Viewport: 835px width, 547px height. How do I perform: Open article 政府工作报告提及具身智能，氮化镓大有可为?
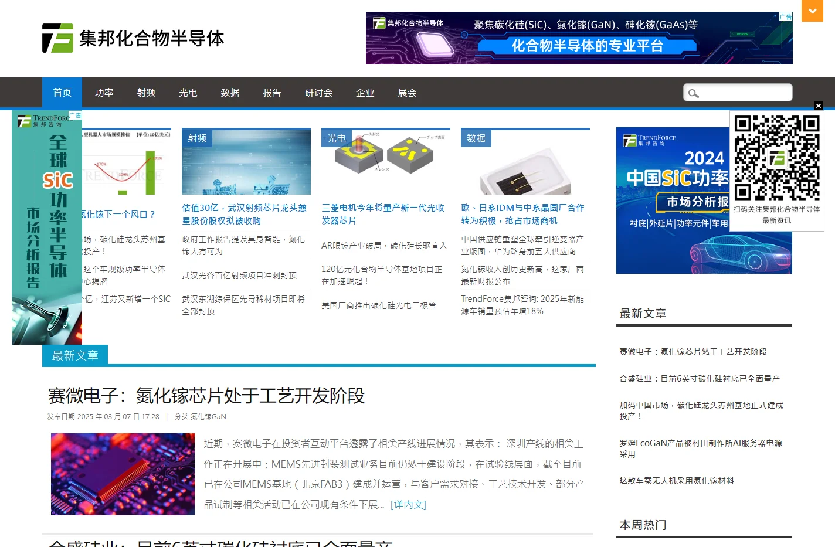(243, 245)
